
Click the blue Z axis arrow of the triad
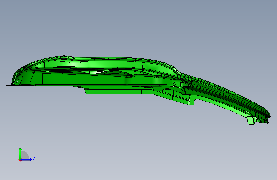(27, 160)
